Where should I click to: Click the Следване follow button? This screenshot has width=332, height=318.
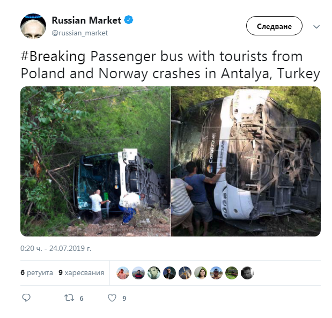pyautogui.click(x=274, y=26)
